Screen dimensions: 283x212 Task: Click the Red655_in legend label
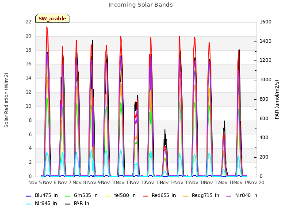coord(164,195)
